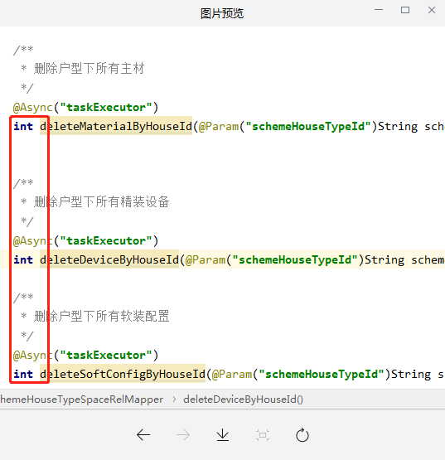Click breadcrumb chevron separator
445x460 pixels.
coord(174,399)
